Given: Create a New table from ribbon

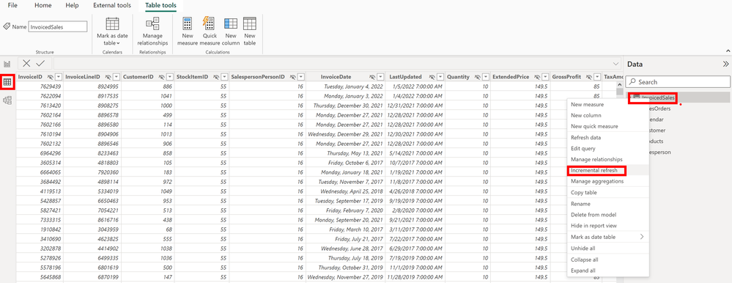Looking at the screenshot, I should click(250, 32).
